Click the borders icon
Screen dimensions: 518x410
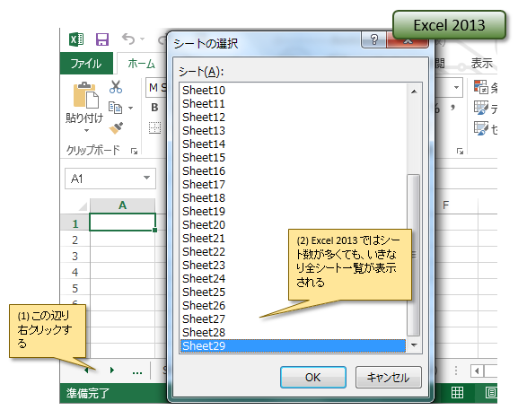pos(154,127)
